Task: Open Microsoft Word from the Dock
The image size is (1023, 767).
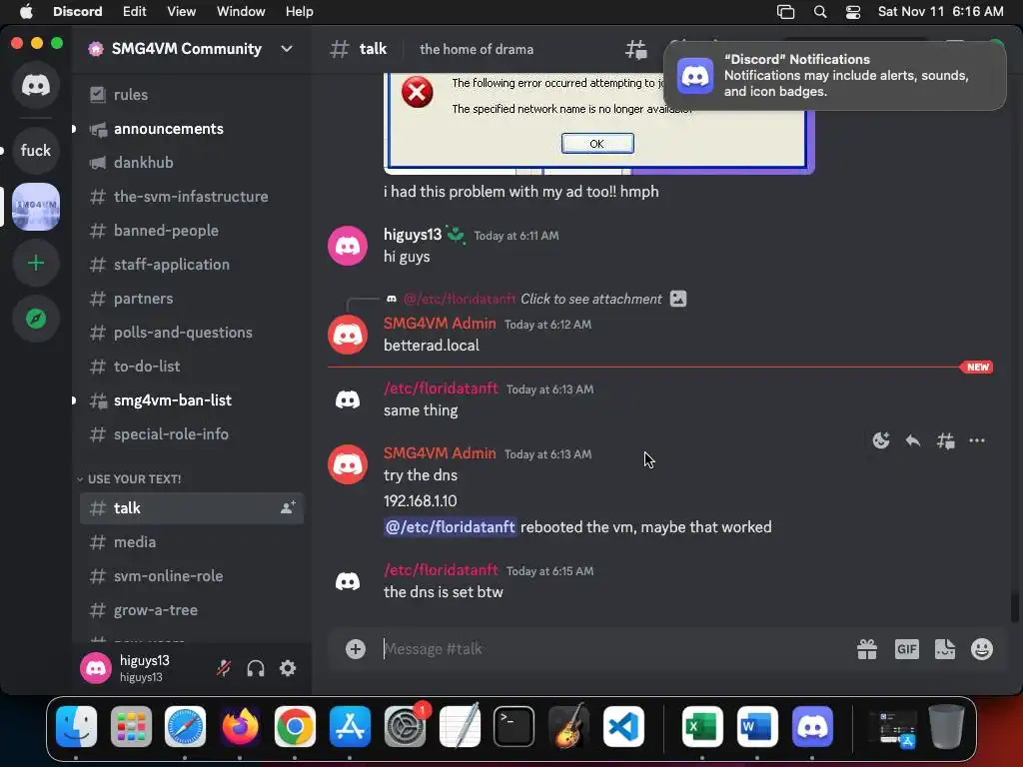Action: 757,727
